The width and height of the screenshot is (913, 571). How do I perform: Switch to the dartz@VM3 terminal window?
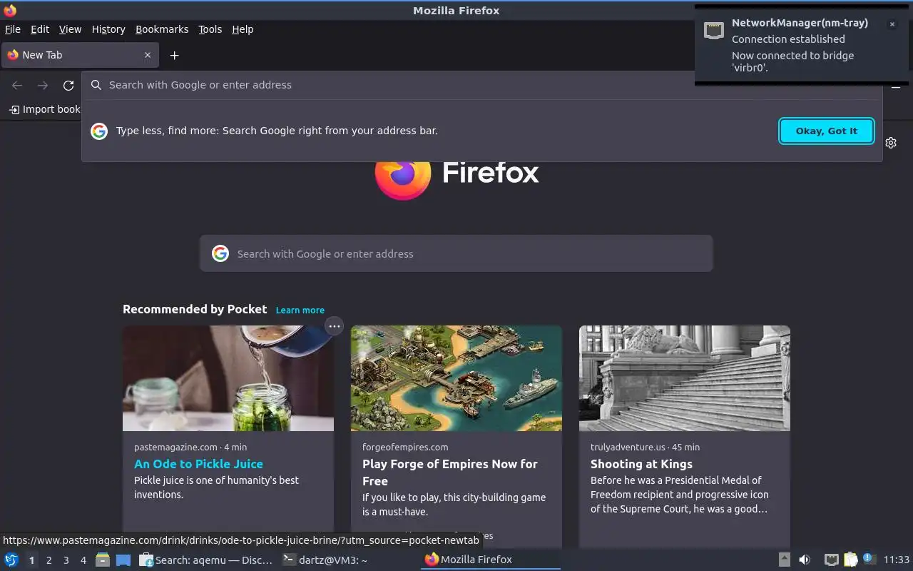pos(325,560)
